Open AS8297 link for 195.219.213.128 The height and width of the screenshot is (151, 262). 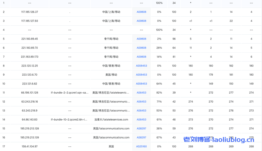pyautogui.click(x=141, y=129)
